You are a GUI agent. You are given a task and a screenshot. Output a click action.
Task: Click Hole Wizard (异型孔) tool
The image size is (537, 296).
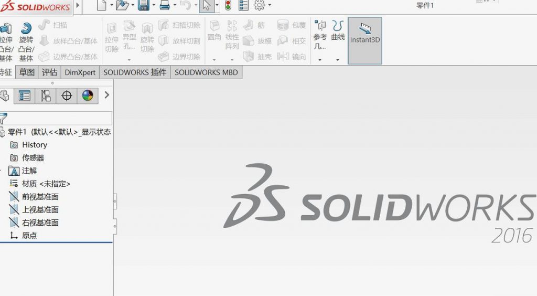[x=129, y=35]
